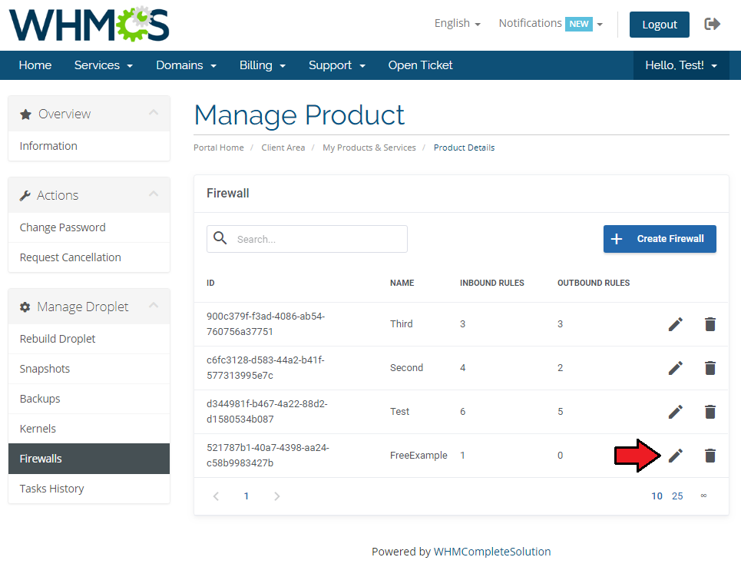Viewport: 741px width, 577px height.
Task: Open the Billing menu dropdown
Action: [x=263, y=65]
